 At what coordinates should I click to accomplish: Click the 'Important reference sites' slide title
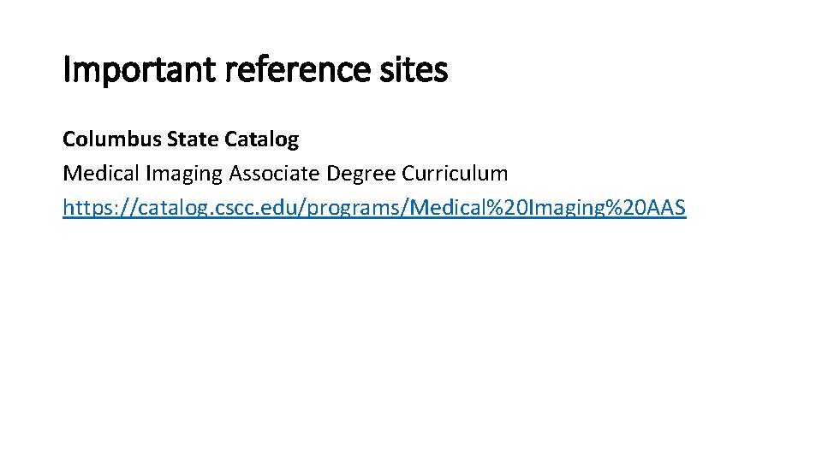tap(255, 70)
